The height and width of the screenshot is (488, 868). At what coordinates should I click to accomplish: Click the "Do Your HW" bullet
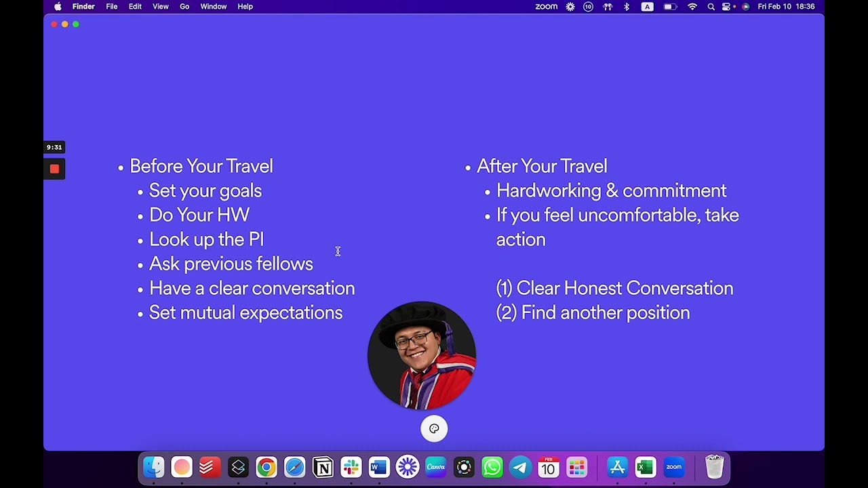click(x=199, y=215)
